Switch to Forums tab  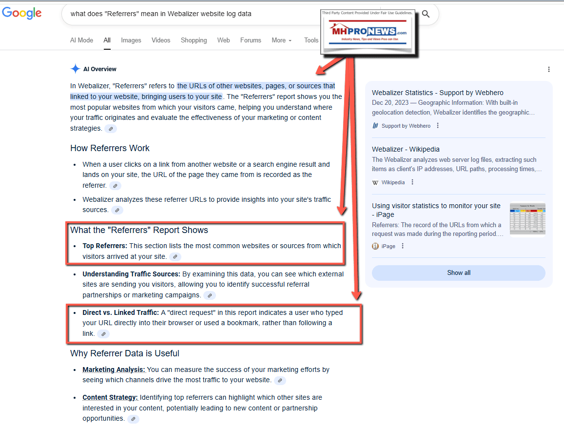pos(251,40)
